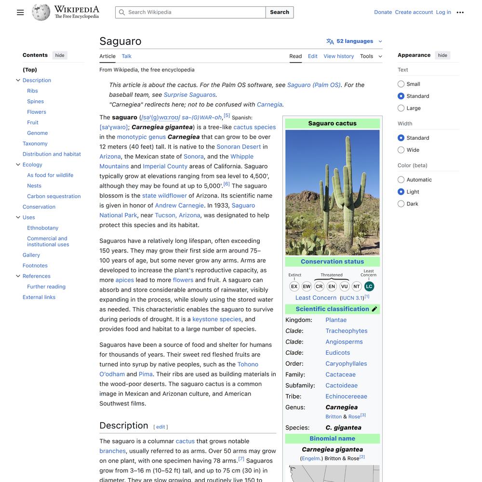
Task: Jump to Conservation in contents
Action: coord(39,207)
